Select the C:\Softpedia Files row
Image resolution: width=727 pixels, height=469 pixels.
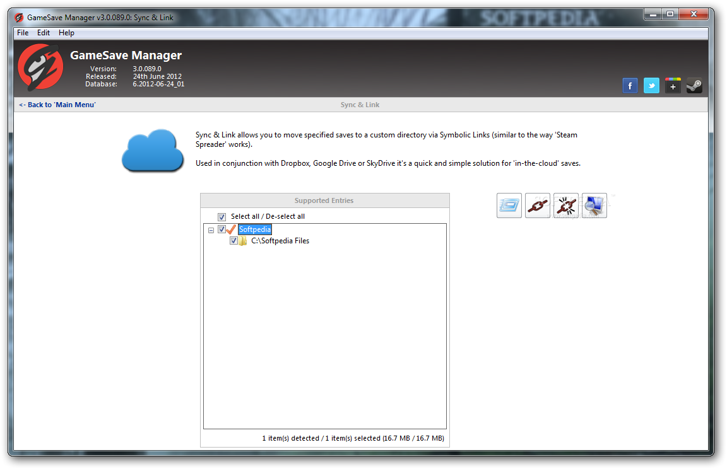pos(280,241)
